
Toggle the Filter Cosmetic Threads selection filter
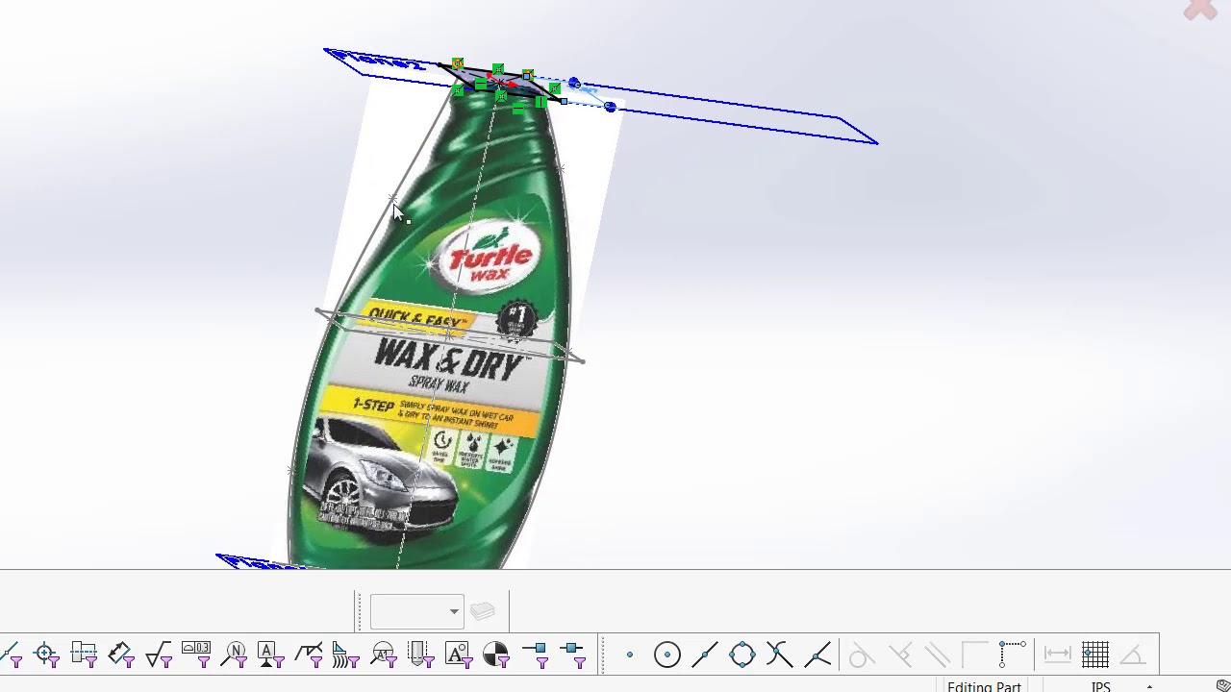coord(420,655)
